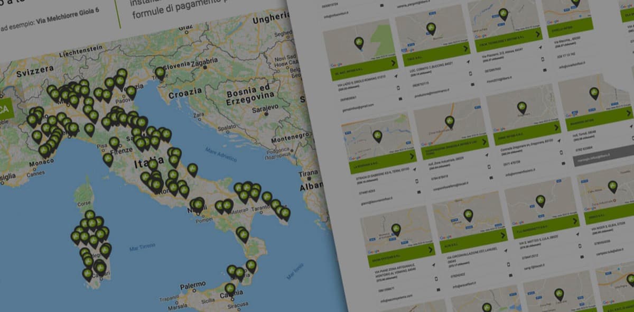Click navigation icon beside Strada di Sabbione address

415,170
